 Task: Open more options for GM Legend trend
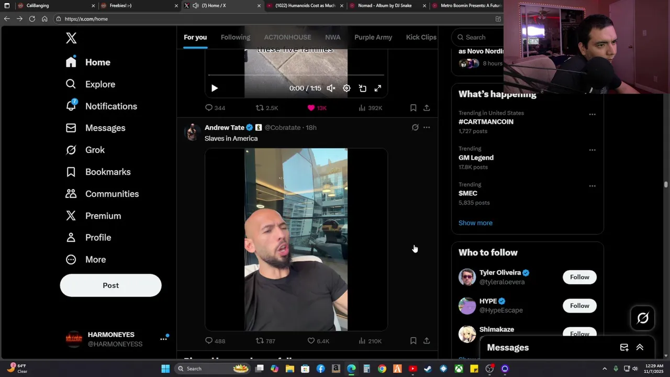click(x=592, y=150)
